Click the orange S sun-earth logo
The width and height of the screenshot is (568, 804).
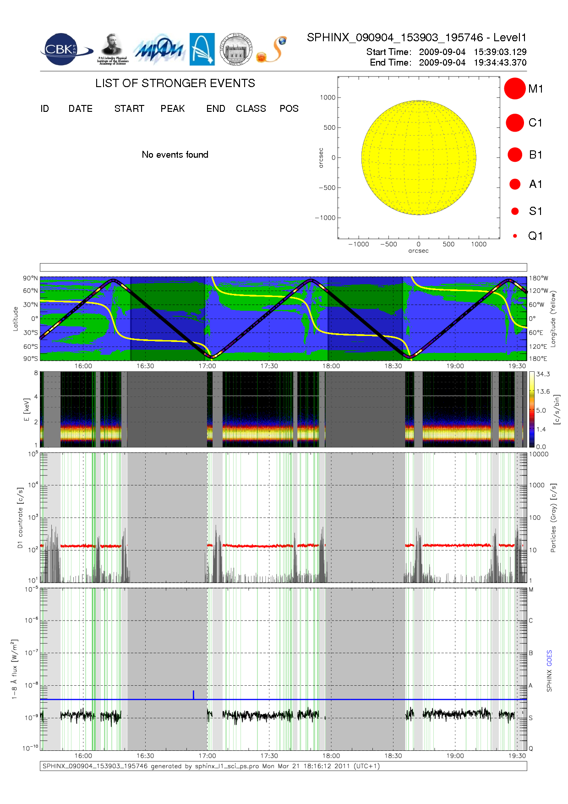[x=272, y=50]
